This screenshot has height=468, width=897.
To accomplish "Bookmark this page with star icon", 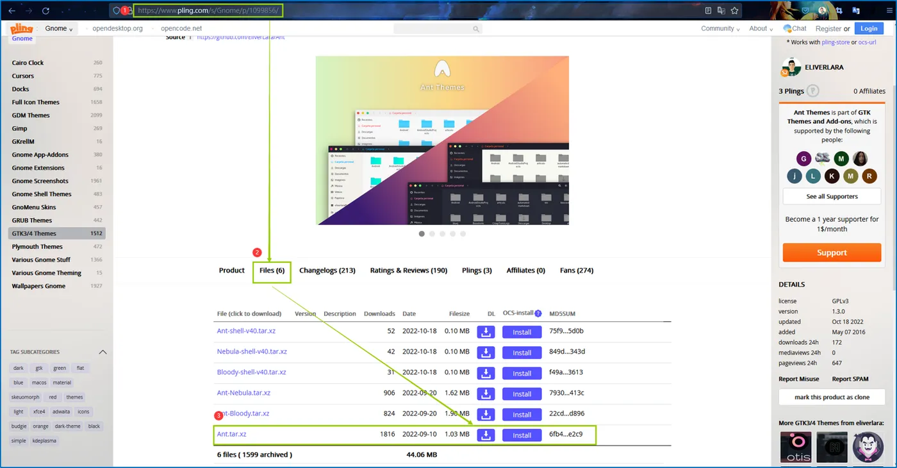I will (735, 11).
